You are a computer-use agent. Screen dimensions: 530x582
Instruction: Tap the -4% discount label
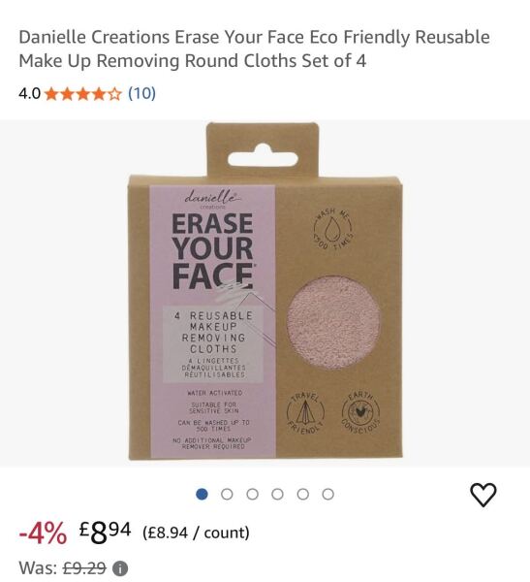pyautogui.click(x=43, y=533)
